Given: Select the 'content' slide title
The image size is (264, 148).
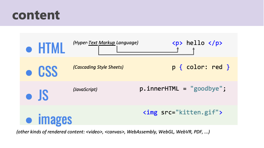Looking at the screenshot, I should [x=36, y=15].
